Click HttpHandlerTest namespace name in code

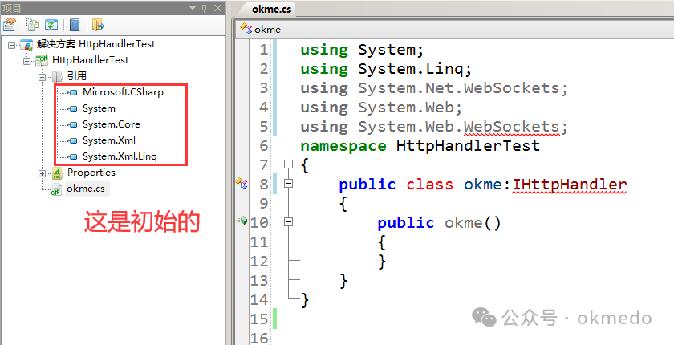tap(468, 146)
